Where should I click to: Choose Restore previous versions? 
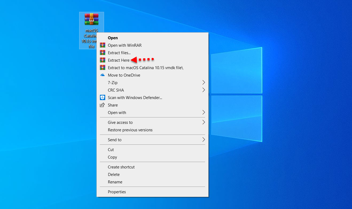pos(152,130)
